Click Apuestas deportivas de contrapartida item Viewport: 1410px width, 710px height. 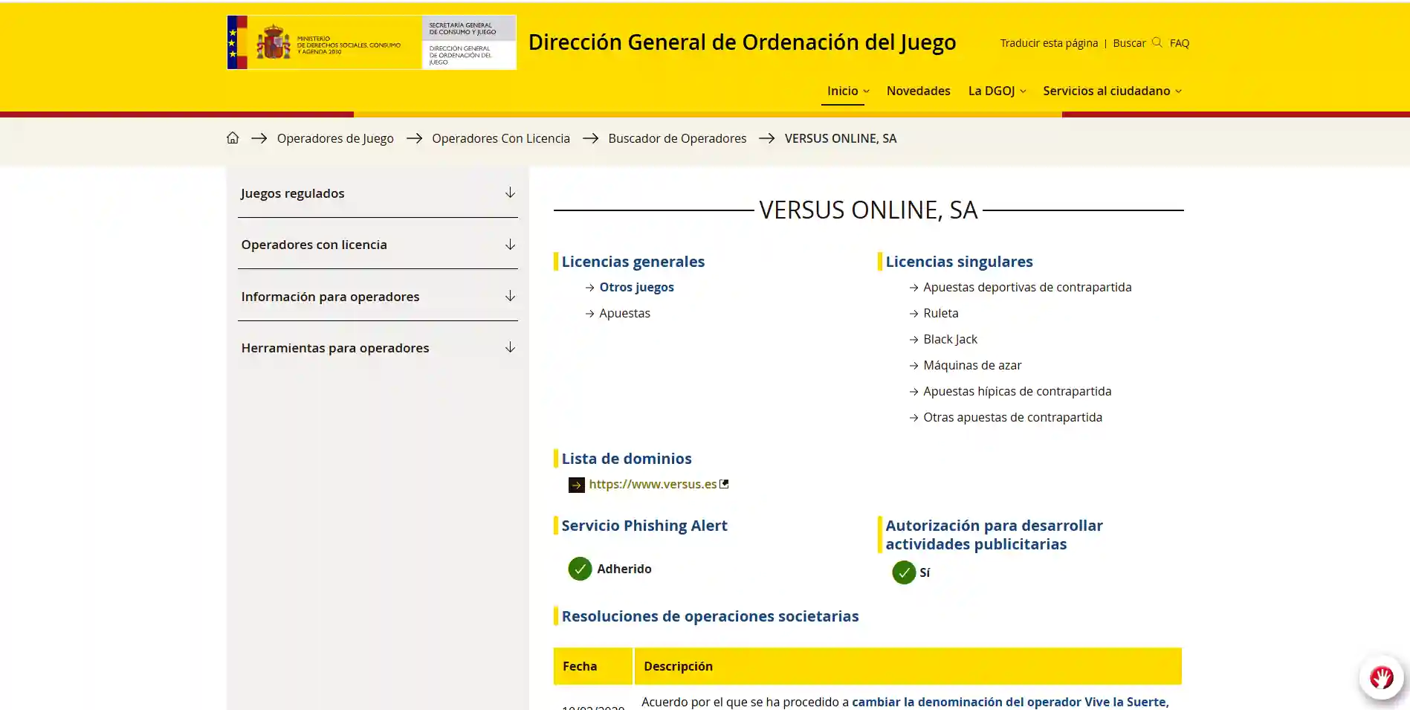click(x=1027, y=287)
